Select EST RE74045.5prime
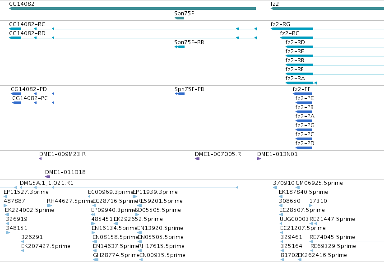 [x=347, y=242]
